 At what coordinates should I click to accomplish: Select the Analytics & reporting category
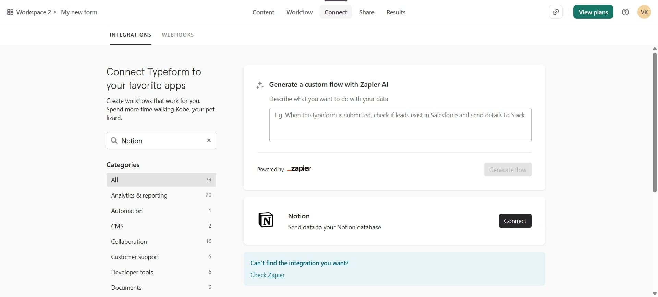[x=139, y=195]
